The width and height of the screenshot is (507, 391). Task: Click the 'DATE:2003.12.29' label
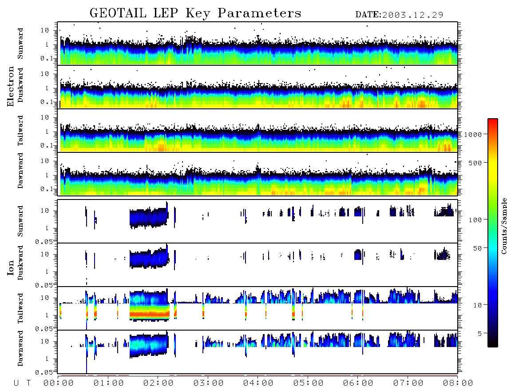coord(399,15)
